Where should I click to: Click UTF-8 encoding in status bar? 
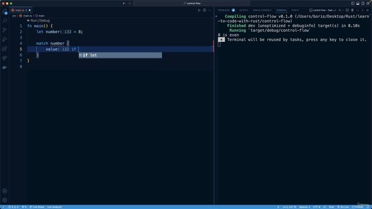click(316, 207)
